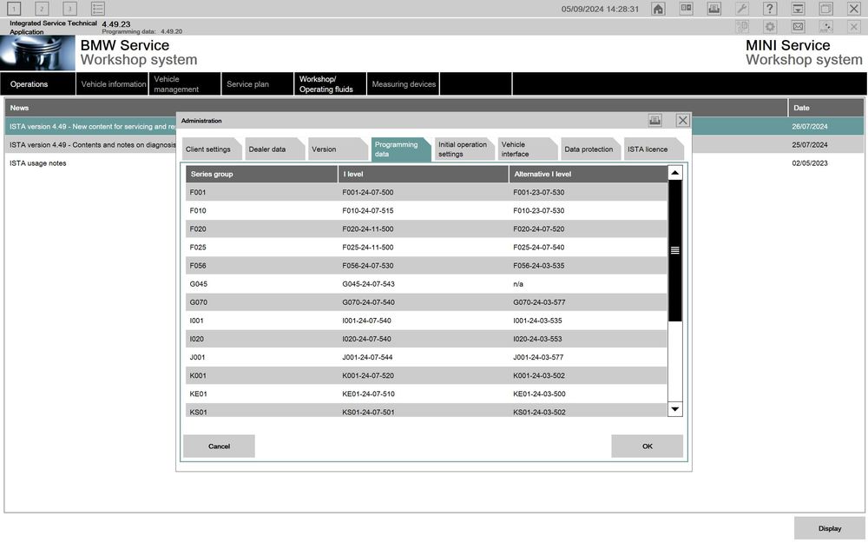The width and height of the screenshot is (868, 543).
Task: Open the Vehicle management tab
Action: click(x=185, y=83)
